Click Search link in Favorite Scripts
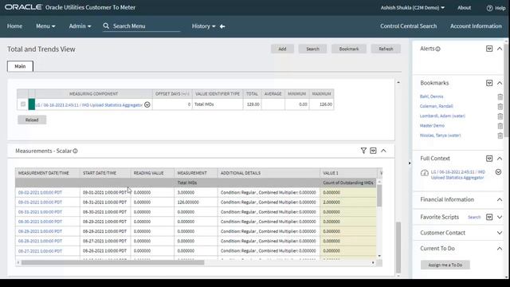This screenshot has height=287, width=510. 474,217
